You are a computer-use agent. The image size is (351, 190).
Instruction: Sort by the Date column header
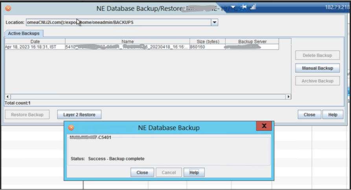click(x=35, y=42)
